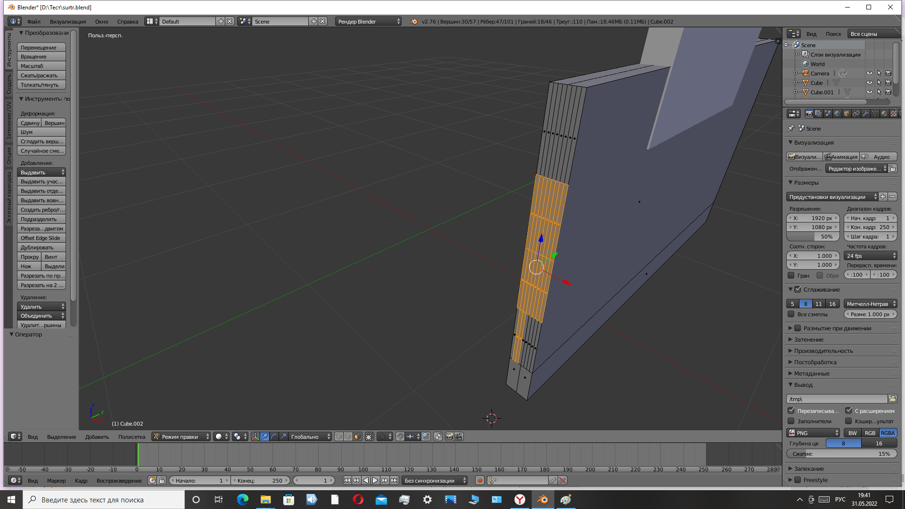Open the Material properties sphere tab
Viewport: 905px width, 509px height.
(884, 114)
